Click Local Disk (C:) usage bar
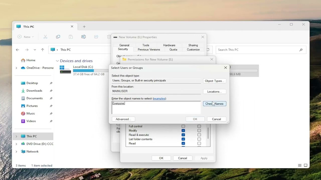This screenshot has width=321, height=180. 91,71
